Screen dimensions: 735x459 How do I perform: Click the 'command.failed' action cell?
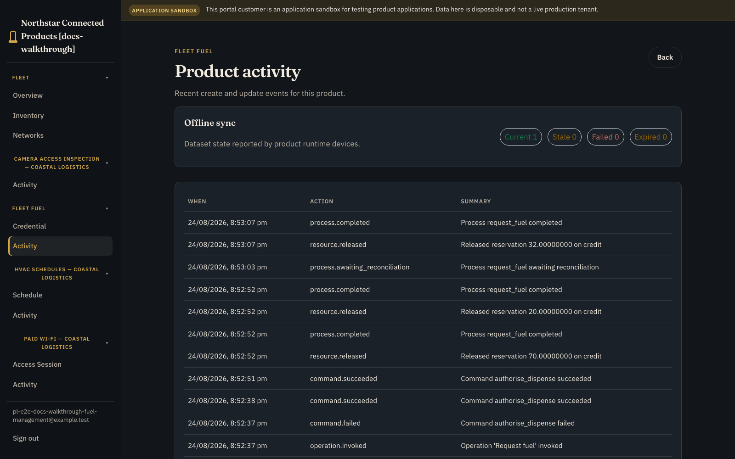click(x=335, y=423)
